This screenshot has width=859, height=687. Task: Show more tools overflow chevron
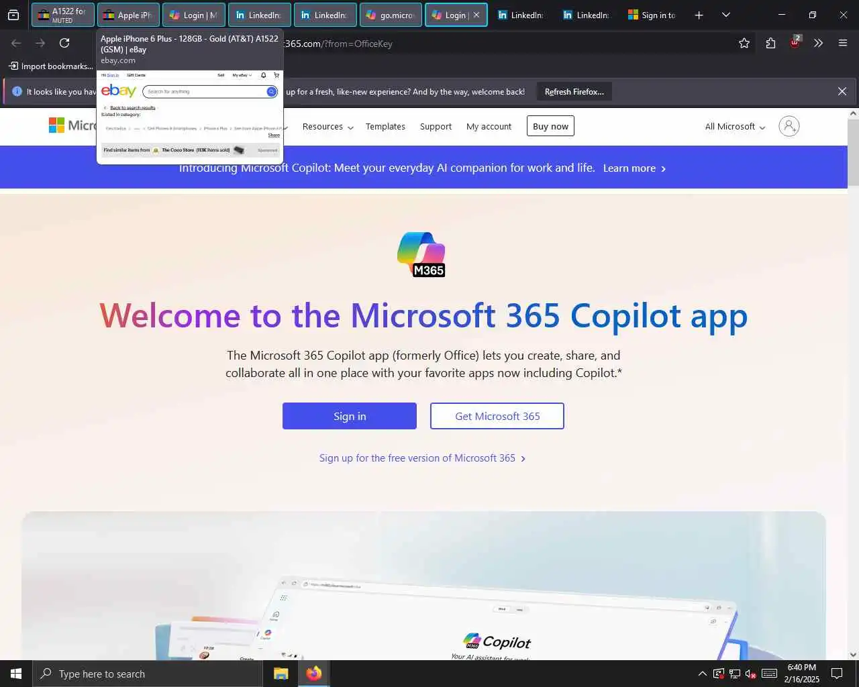pyautogui.click(x=818, y=43)
